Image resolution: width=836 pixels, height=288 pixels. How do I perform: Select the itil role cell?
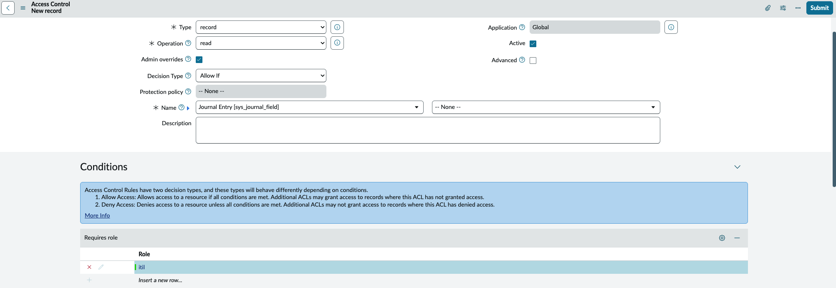(441, 267)
